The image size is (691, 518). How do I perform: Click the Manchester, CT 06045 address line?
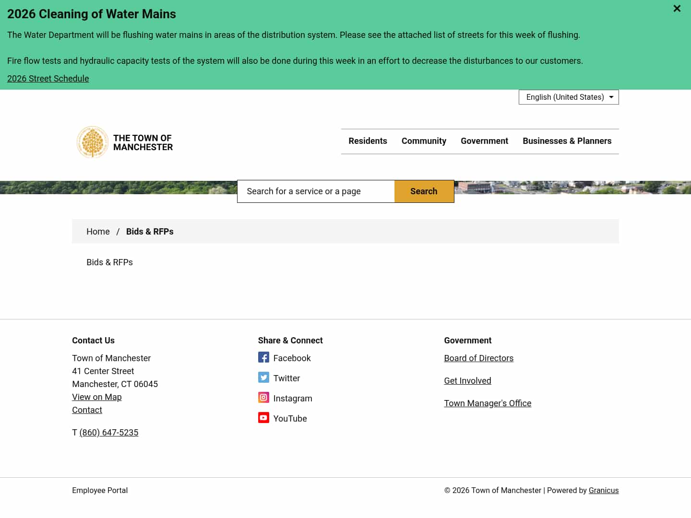(115, 384)
